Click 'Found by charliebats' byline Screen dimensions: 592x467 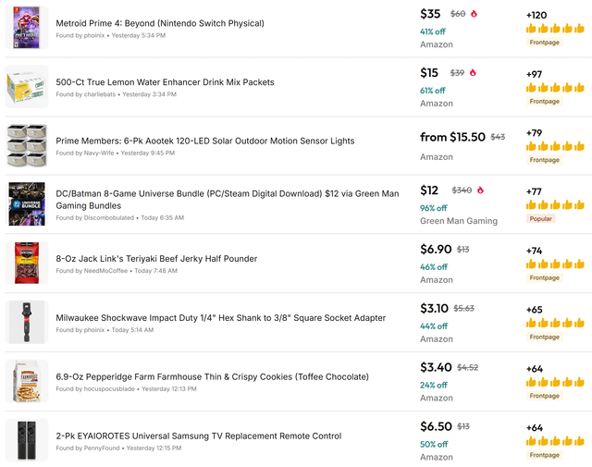[x=116, y=94]
